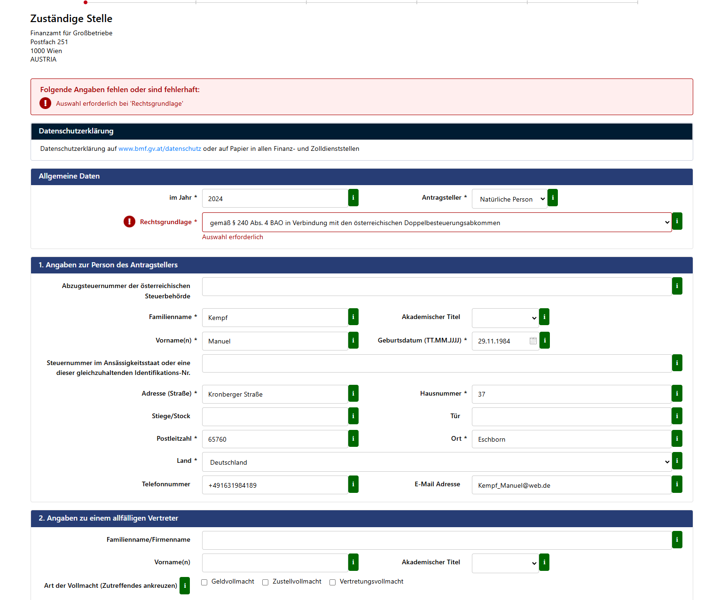Click the info icon next to 'im Jahr'
This screenshot has height=600, width=728.
tap(353, 198)
